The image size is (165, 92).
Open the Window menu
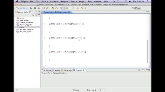97,2
